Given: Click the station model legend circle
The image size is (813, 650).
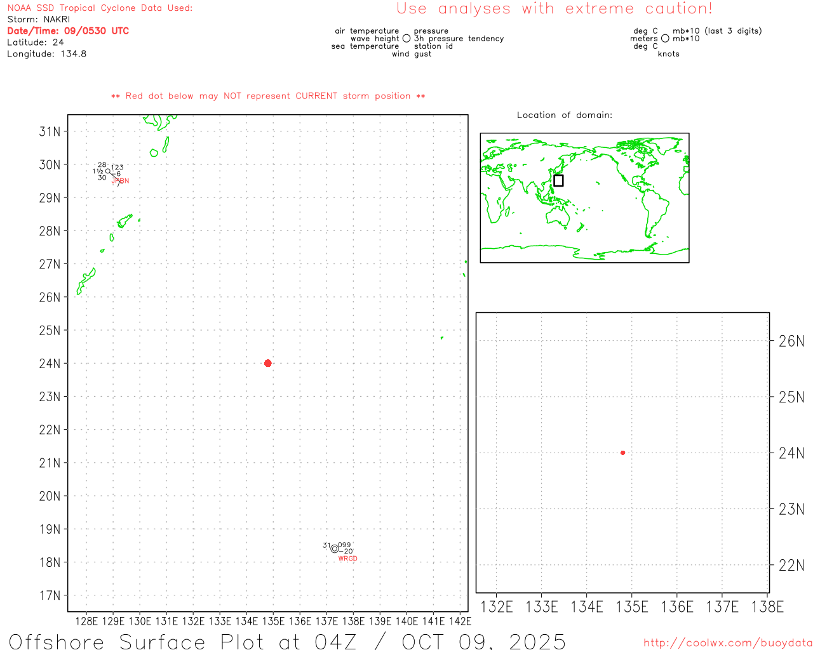Looking at the screenshot, I should pyautogui.click(x=406, y=39).
